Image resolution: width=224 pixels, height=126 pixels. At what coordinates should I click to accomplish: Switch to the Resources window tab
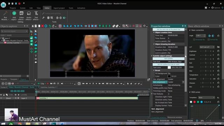[x=175, y=117]
